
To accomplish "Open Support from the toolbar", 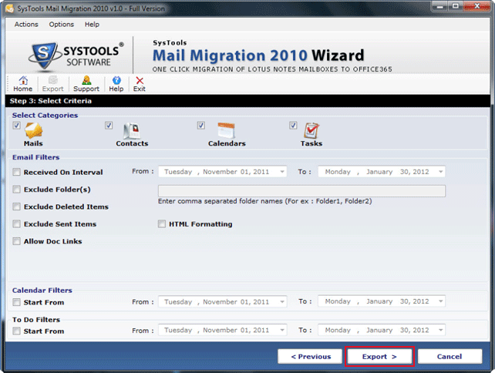I will coord(86,84).
